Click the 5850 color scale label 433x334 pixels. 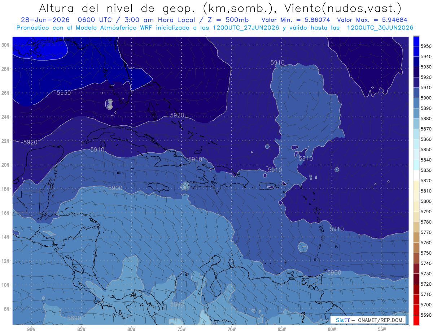pos(427,150)
